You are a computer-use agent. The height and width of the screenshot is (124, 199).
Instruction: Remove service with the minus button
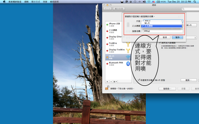[111, 82]
